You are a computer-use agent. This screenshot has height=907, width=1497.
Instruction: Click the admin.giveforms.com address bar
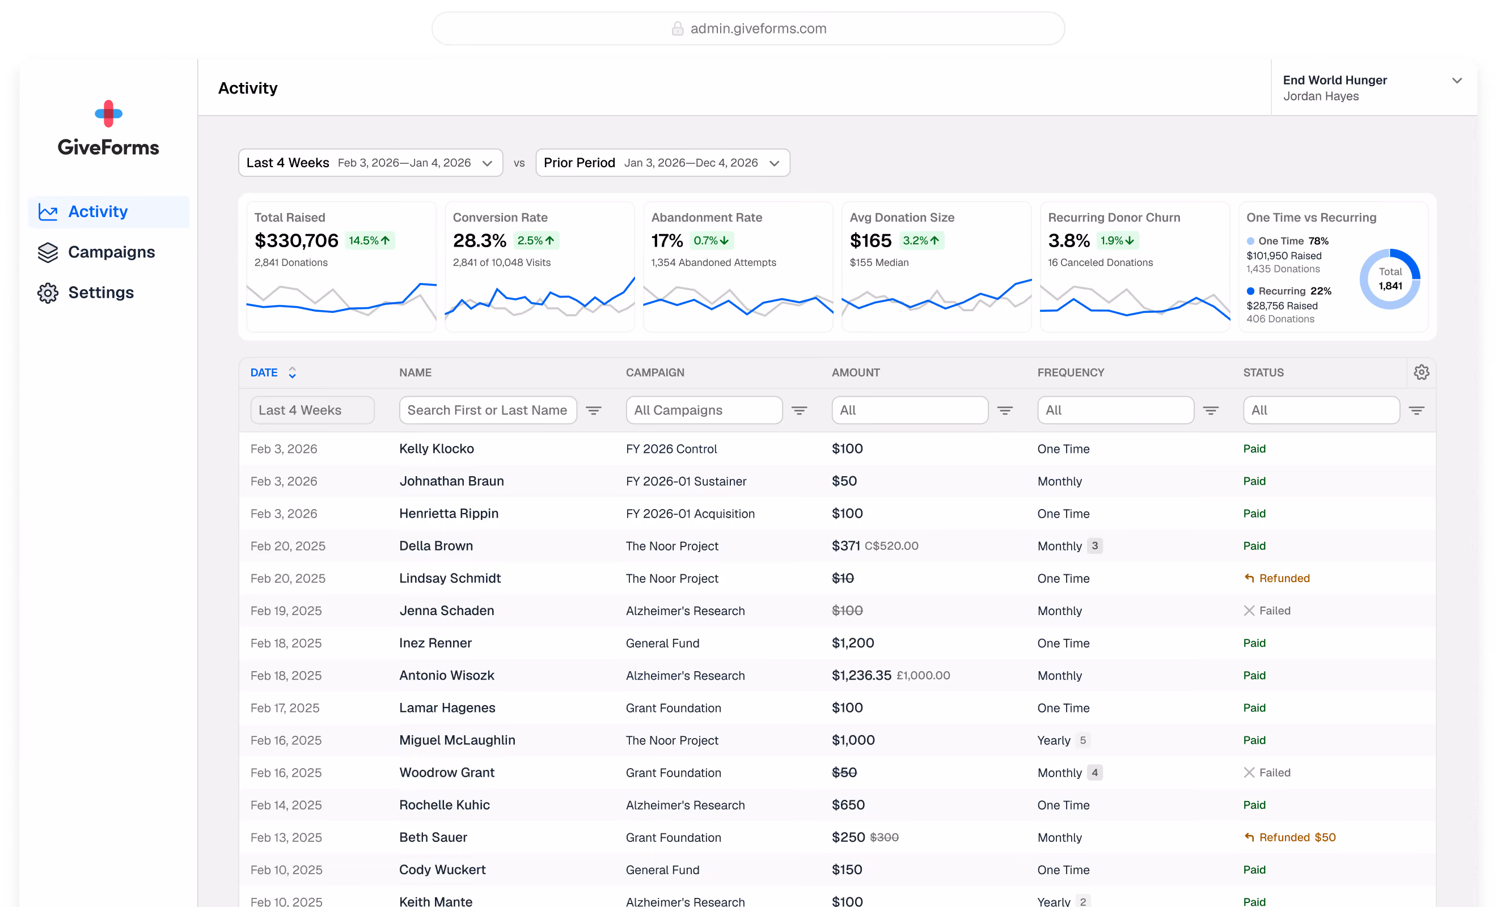coord(748,28)
